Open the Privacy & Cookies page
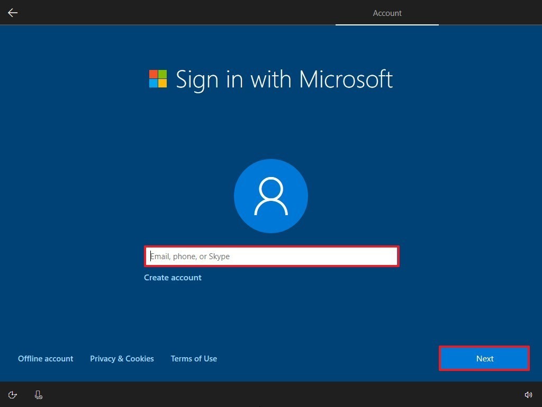 click(122, 358)
